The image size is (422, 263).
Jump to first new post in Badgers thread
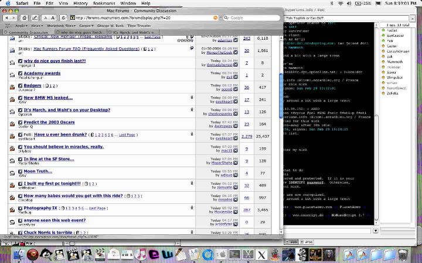20,85
